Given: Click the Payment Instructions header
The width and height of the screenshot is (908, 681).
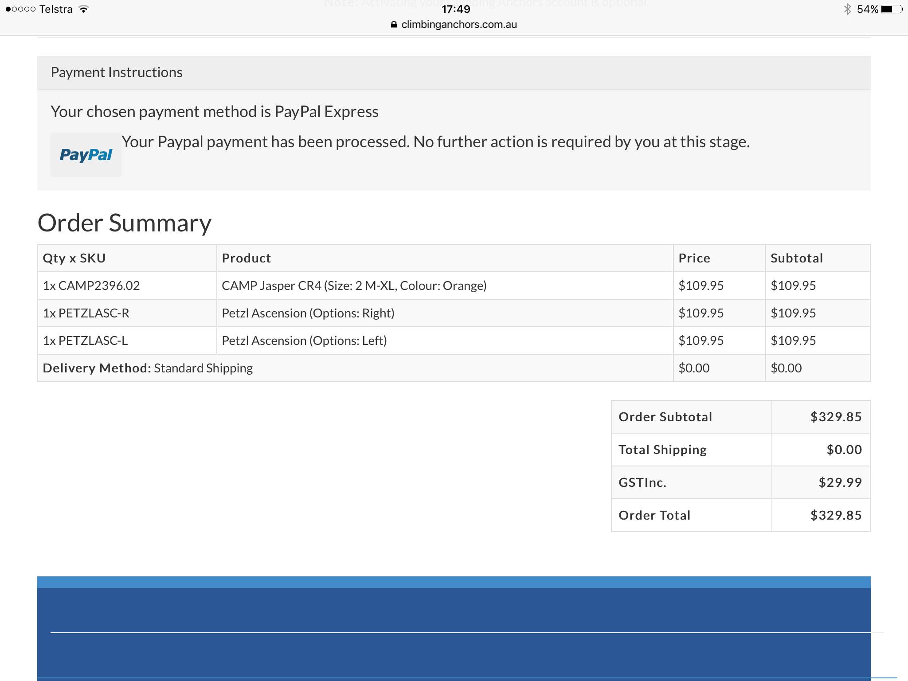Looking at the screenshot, I should (117, 72).
